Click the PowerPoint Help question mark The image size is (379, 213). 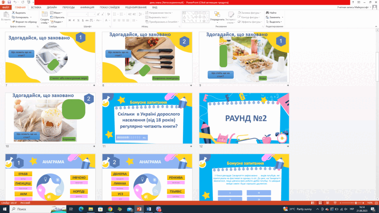click(x=353, y=2)
